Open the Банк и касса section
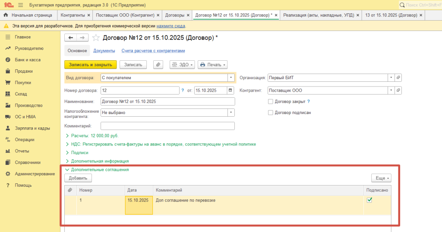This screenshot has height=232, width=442. point(28,60)
